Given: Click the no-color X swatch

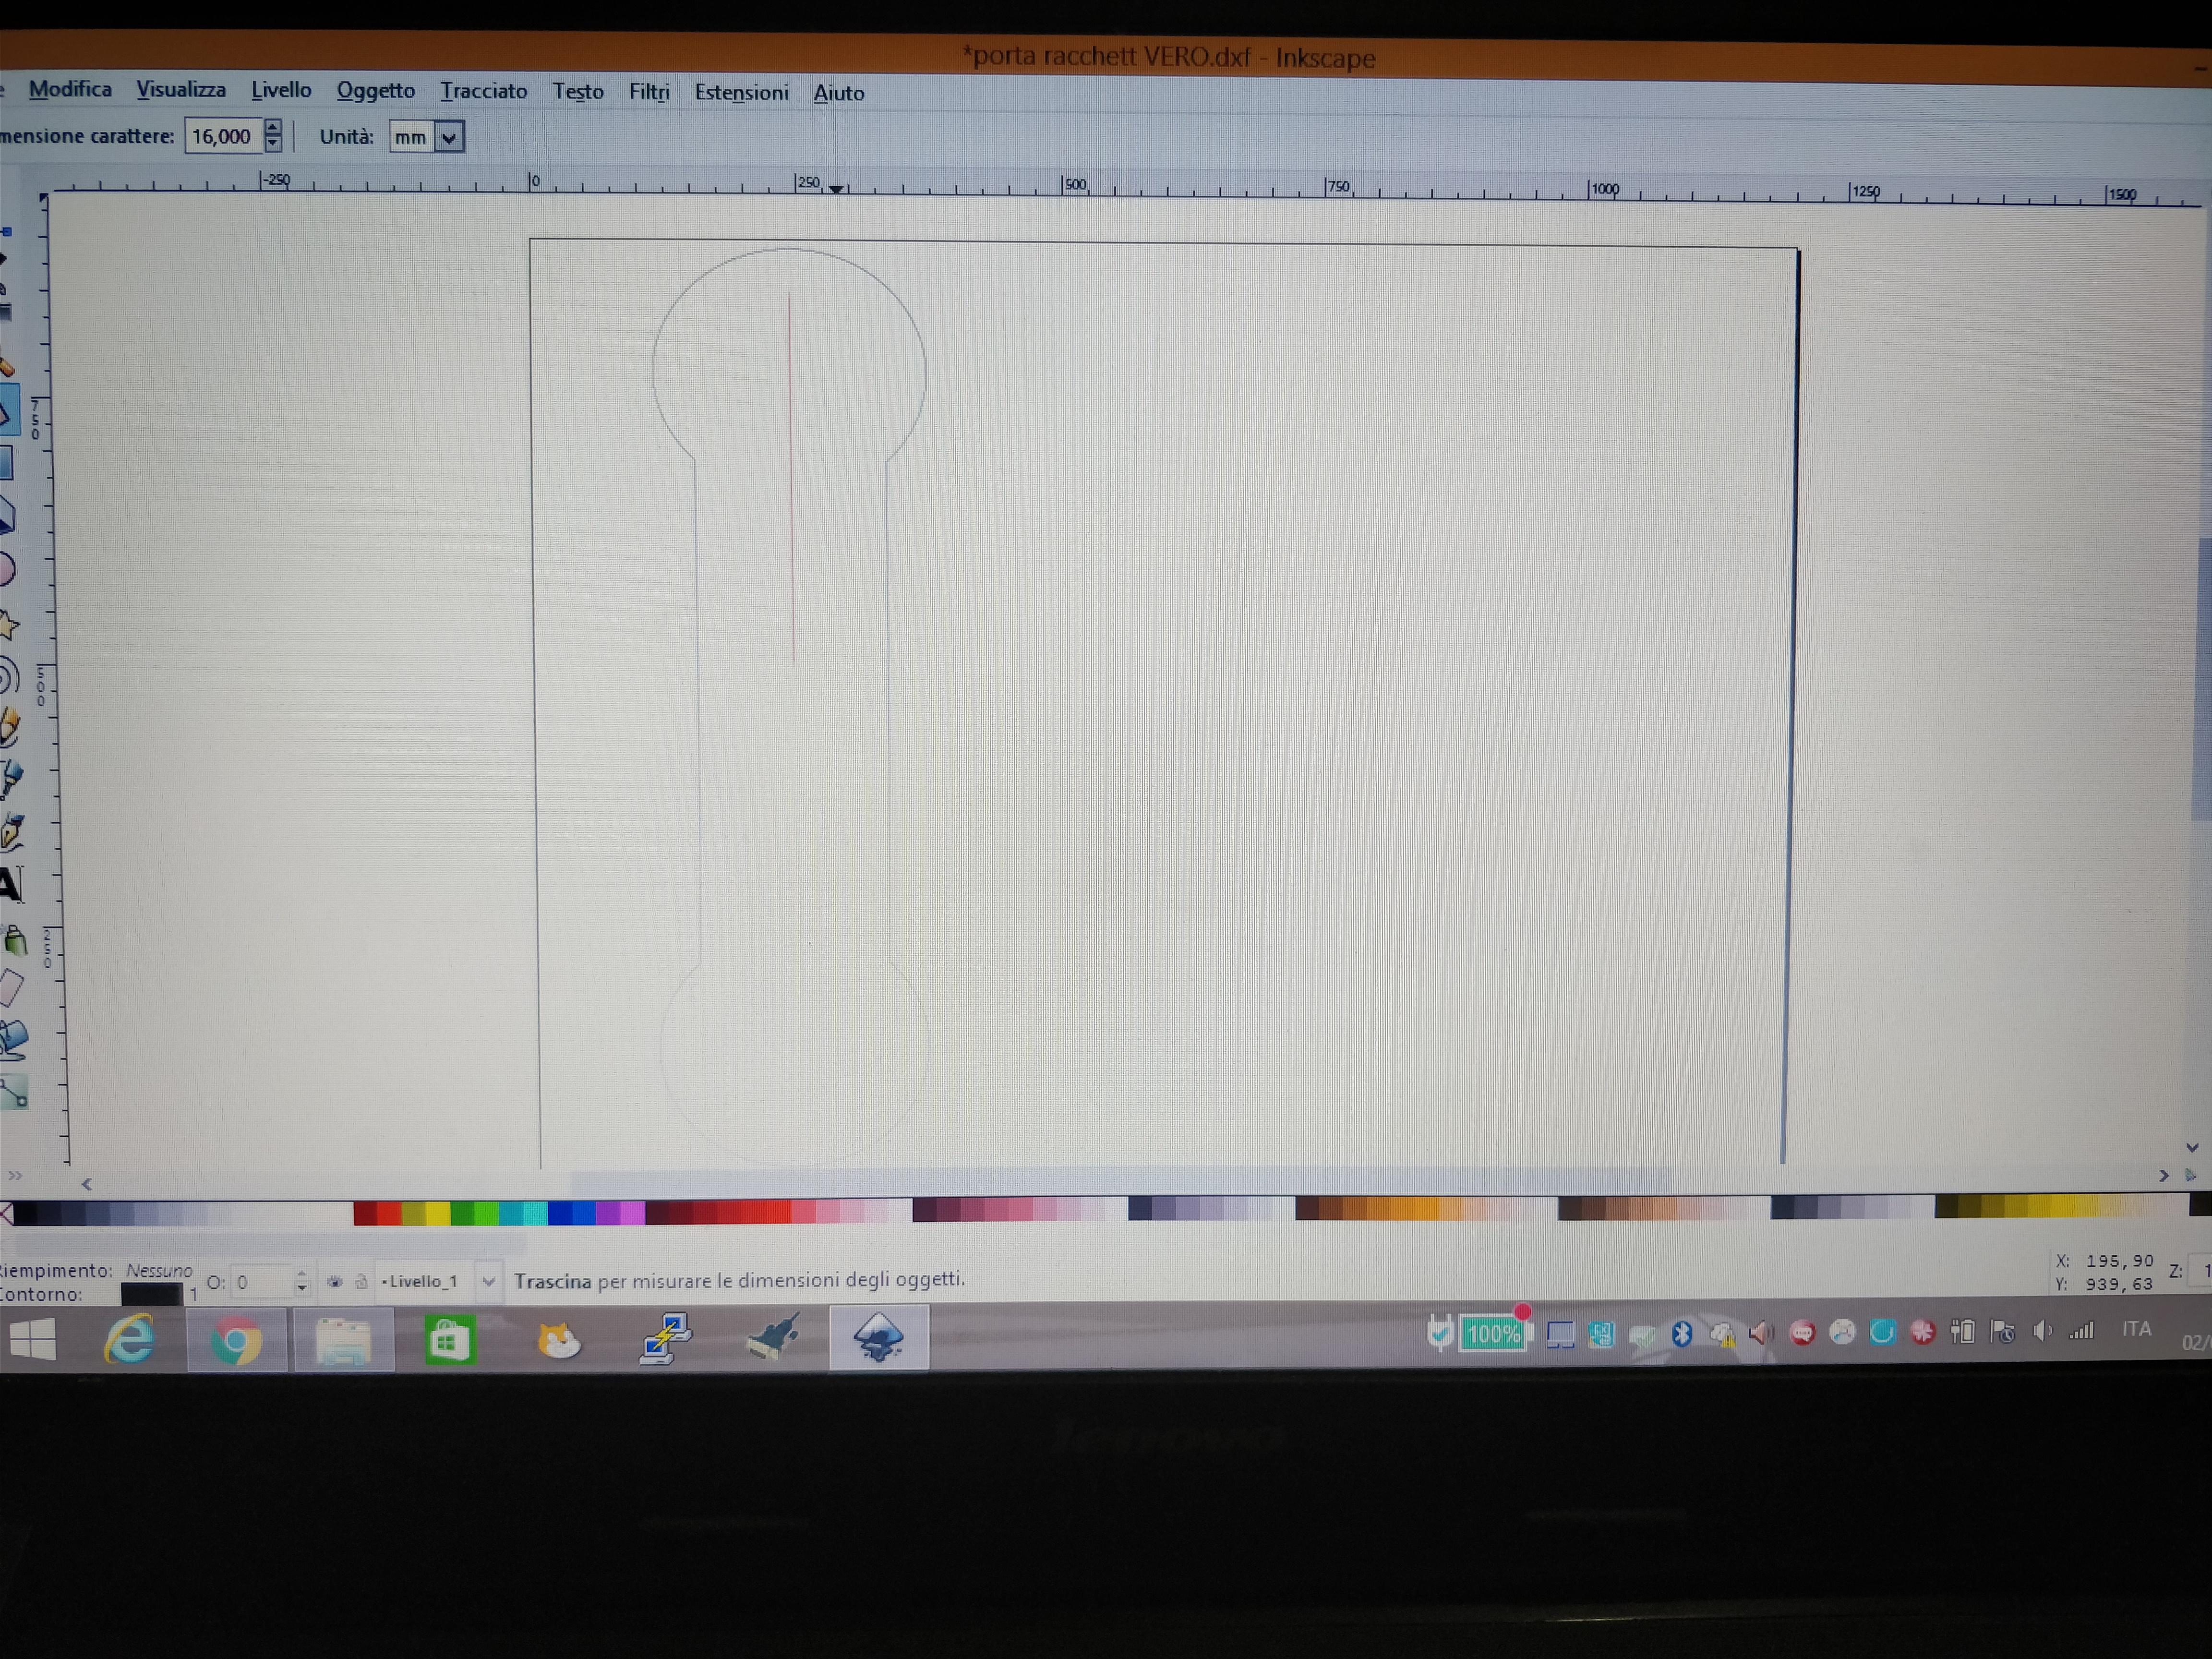Looking at the screenshot, I should [x=6, y=1214].
